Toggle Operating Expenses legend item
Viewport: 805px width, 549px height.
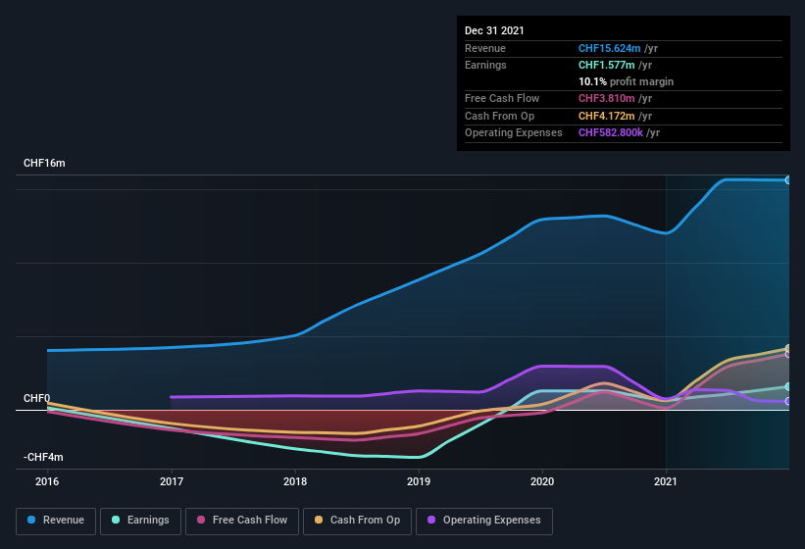coord(484,521)
